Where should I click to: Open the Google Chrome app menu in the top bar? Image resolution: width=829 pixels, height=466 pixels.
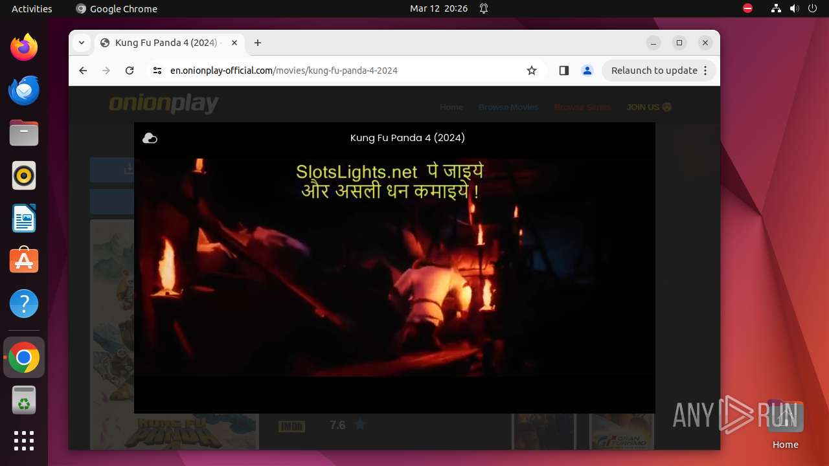coord(117,8)
